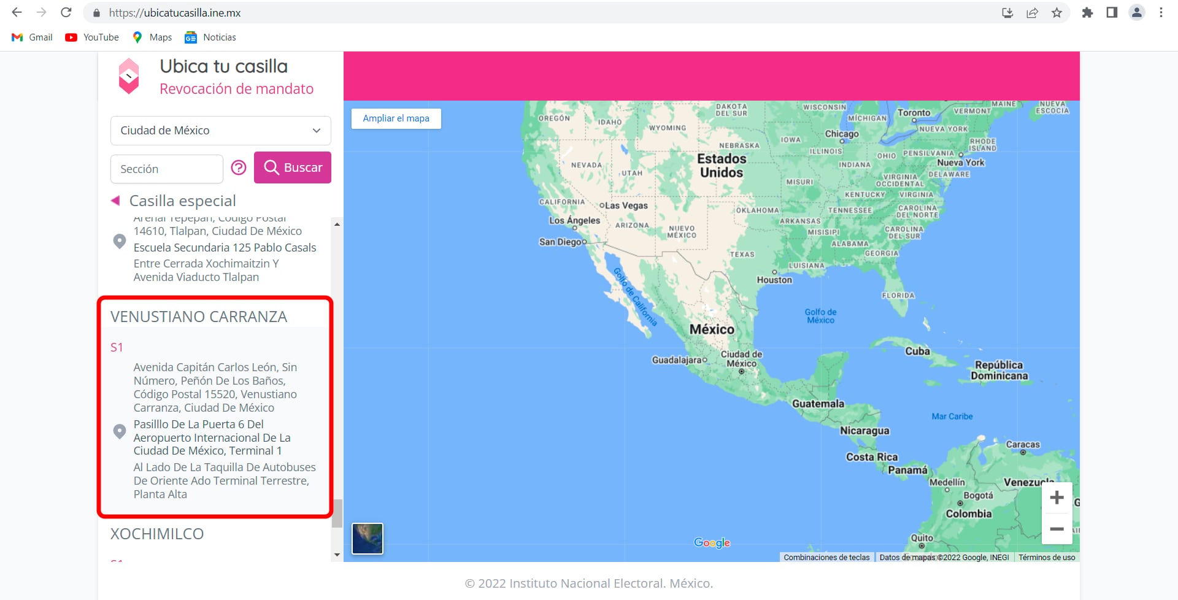Click the Sección input field
Screen dimensions: 1178x600
[x=166, y=169]
